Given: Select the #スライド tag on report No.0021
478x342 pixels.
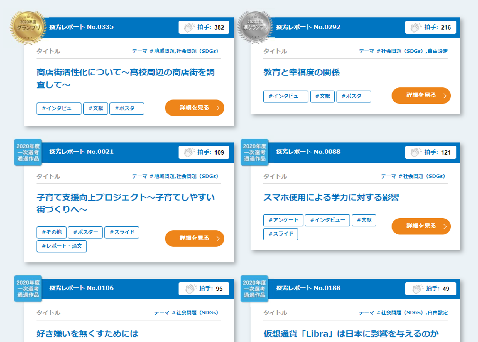Looking at the screenshot, I should coord(122,232).
